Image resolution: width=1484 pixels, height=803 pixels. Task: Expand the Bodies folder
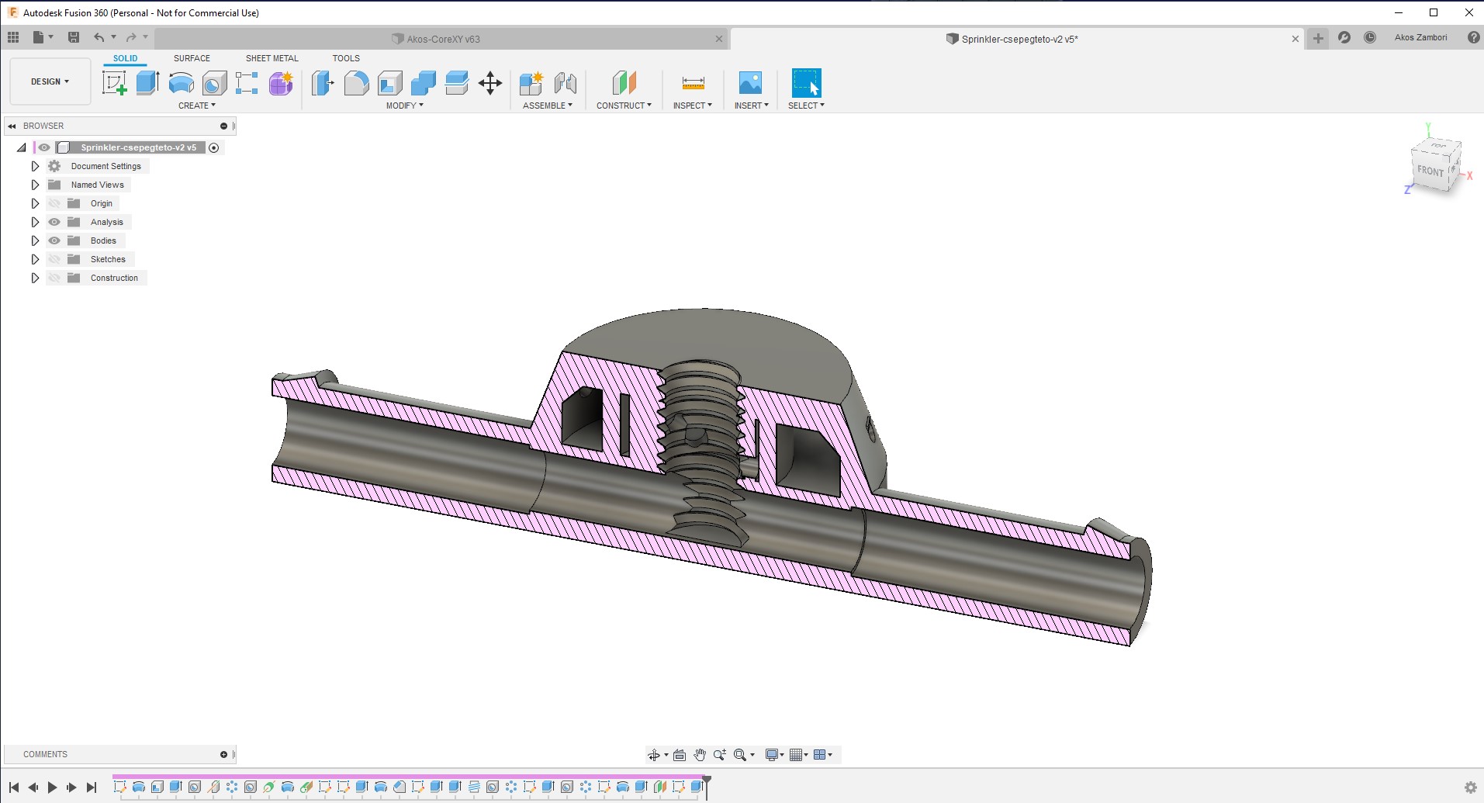35,241
